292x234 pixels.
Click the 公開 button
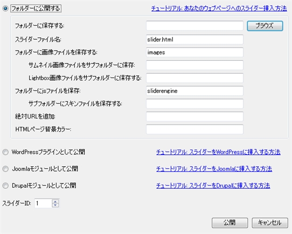(x=230, y=223)
